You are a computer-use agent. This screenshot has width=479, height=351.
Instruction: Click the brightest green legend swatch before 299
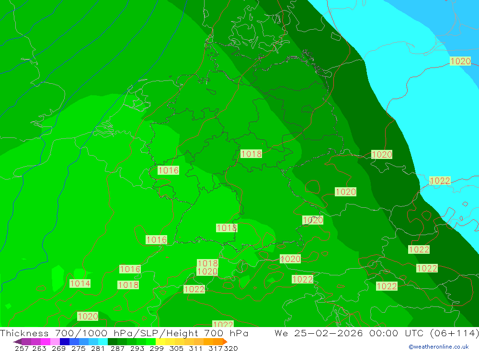tap(150, 341)
